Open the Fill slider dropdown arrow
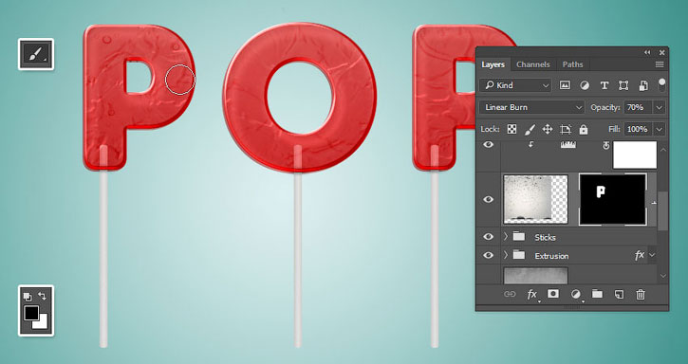688x364 pixels. [660, 129]
